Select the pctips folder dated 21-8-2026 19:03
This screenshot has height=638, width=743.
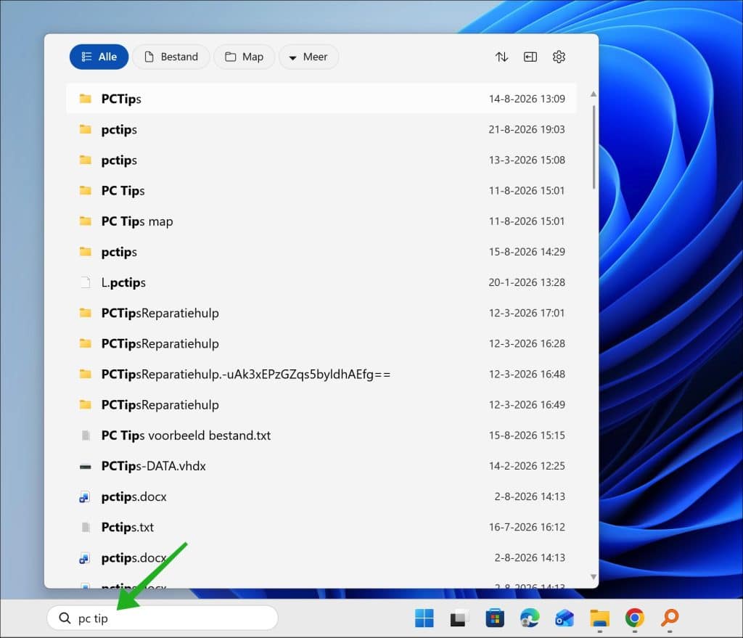click(321, 129)
